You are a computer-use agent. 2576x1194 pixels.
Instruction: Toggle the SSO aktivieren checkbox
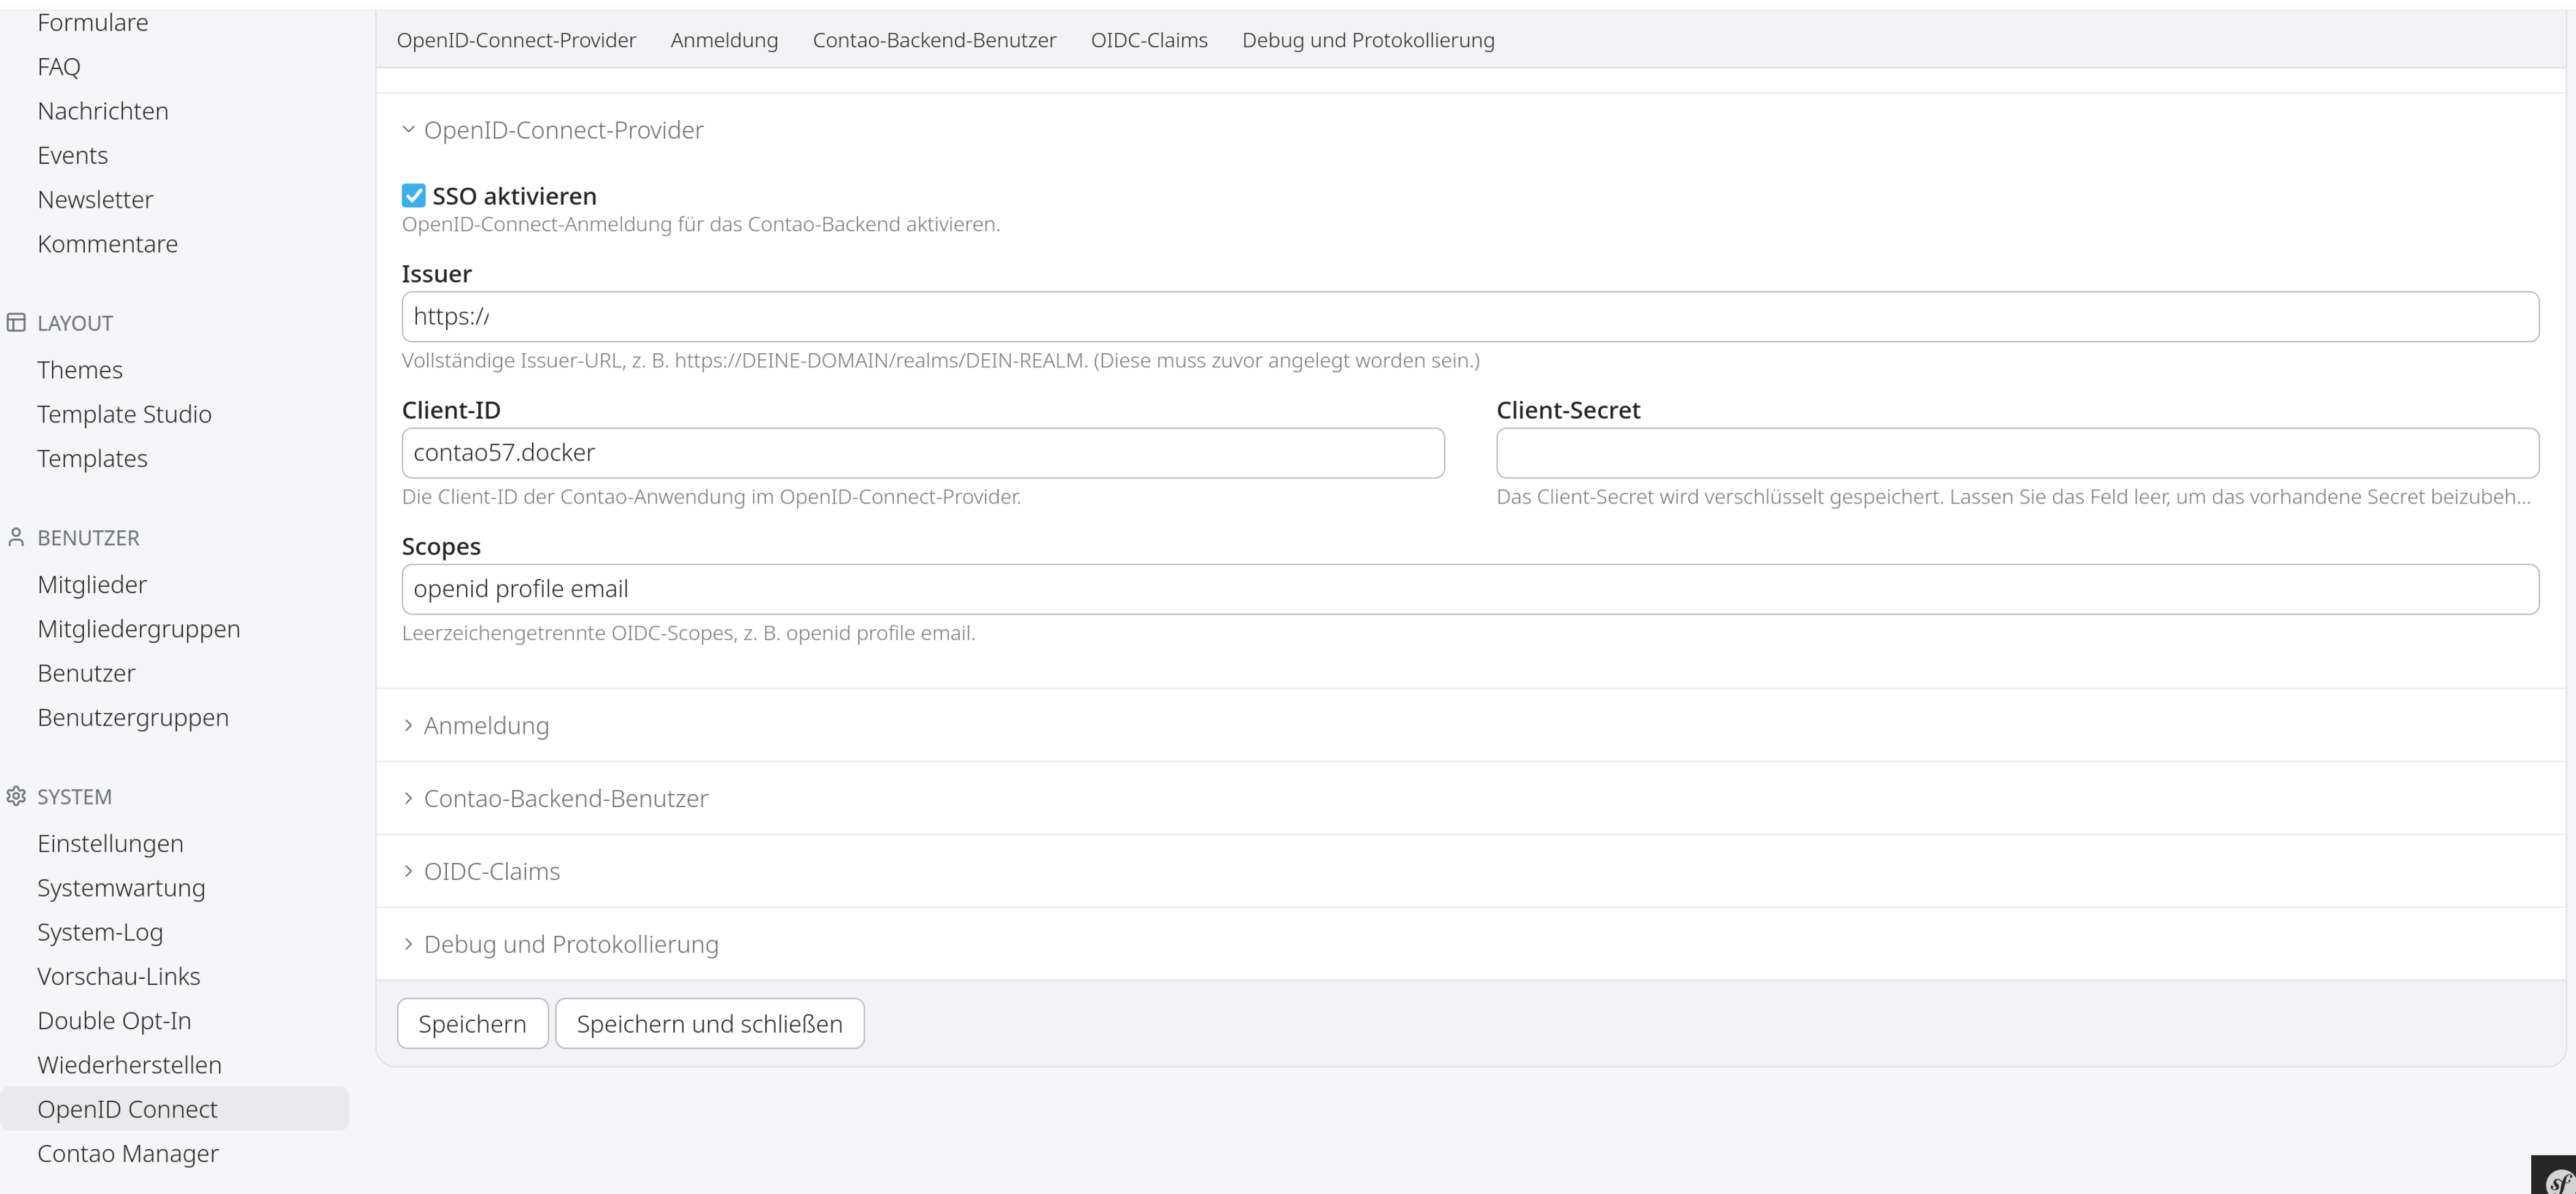(414, 196)
